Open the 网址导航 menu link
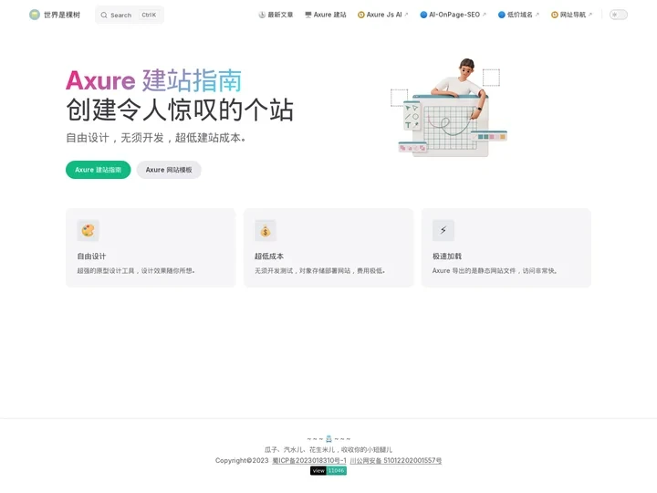This screenshot has height=493, width=657. click(571, 15)
